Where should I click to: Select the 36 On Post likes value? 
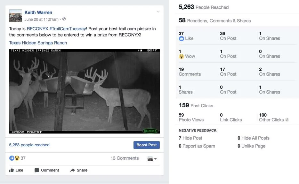228,36
